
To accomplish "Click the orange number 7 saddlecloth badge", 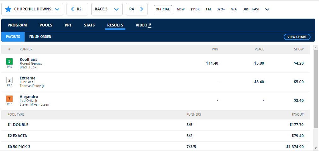I will tap(9, 99).
